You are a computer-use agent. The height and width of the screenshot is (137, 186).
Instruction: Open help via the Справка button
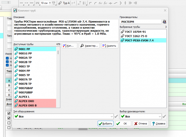coord(158,124)
